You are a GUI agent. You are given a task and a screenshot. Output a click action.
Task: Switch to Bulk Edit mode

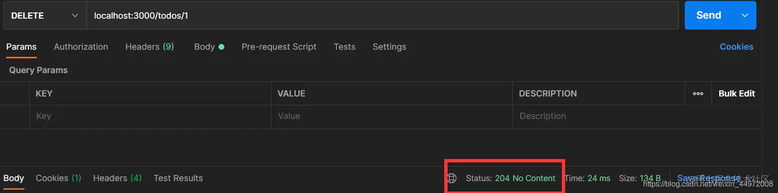pos(737,94)
